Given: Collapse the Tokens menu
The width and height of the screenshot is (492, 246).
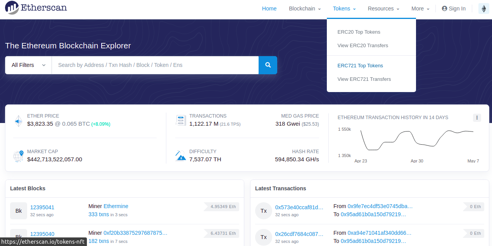Looking at the screenshot, I should point(344,9).
